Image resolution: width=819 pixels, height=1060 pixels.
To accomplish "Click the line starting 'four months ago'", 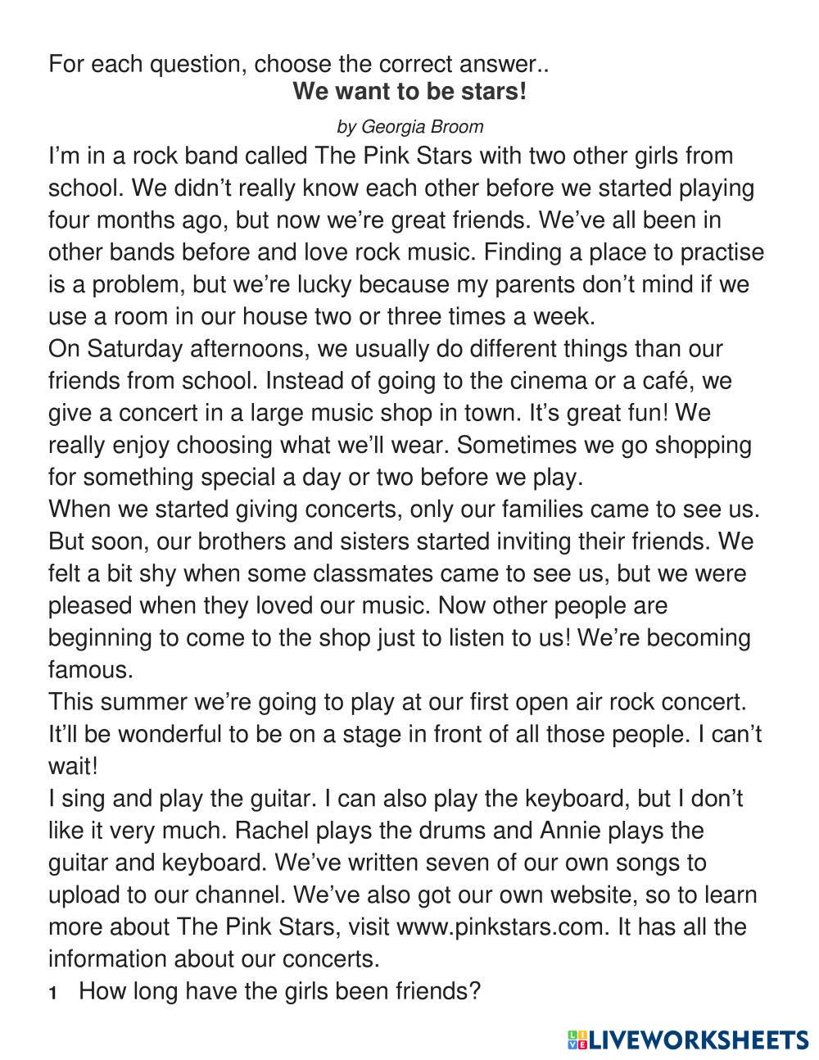I will click(384, 220).
